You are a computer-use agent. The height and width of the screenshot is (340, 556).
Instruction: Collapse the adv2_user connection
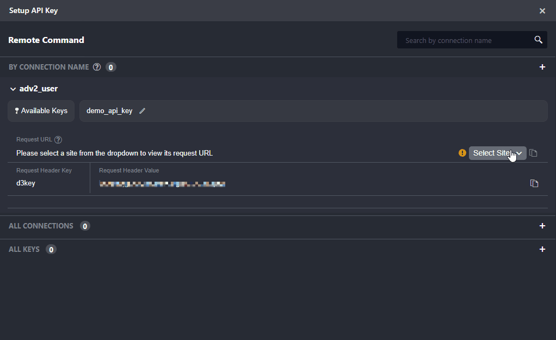[13, 89]
